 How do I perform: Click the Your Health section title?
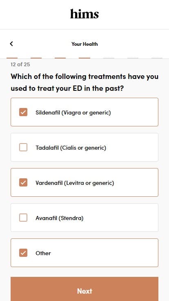pos(84,44)
